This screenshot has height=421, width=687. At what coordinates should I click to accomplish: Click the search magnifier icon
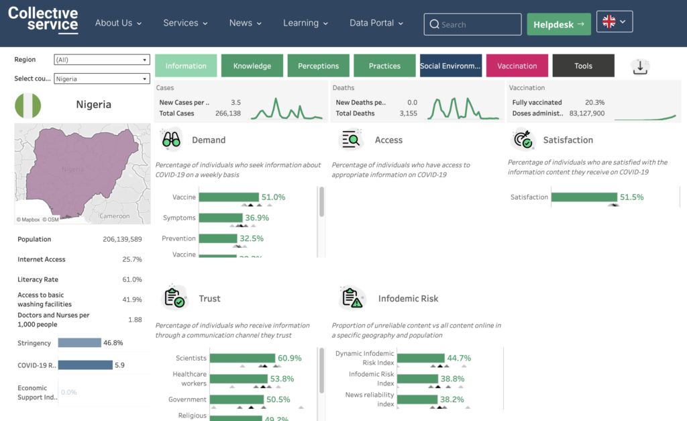coord(434,24)
